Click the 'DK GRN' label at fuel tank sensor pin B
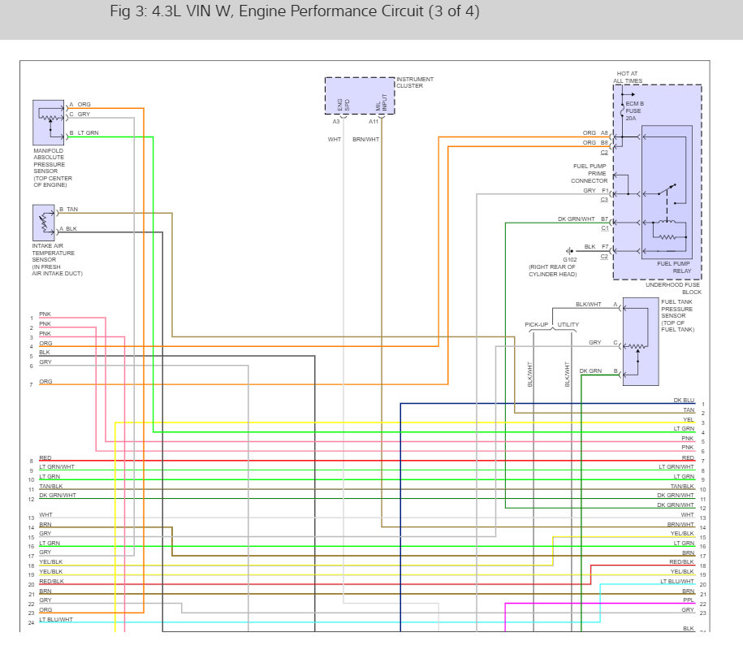 coord(590,371)
